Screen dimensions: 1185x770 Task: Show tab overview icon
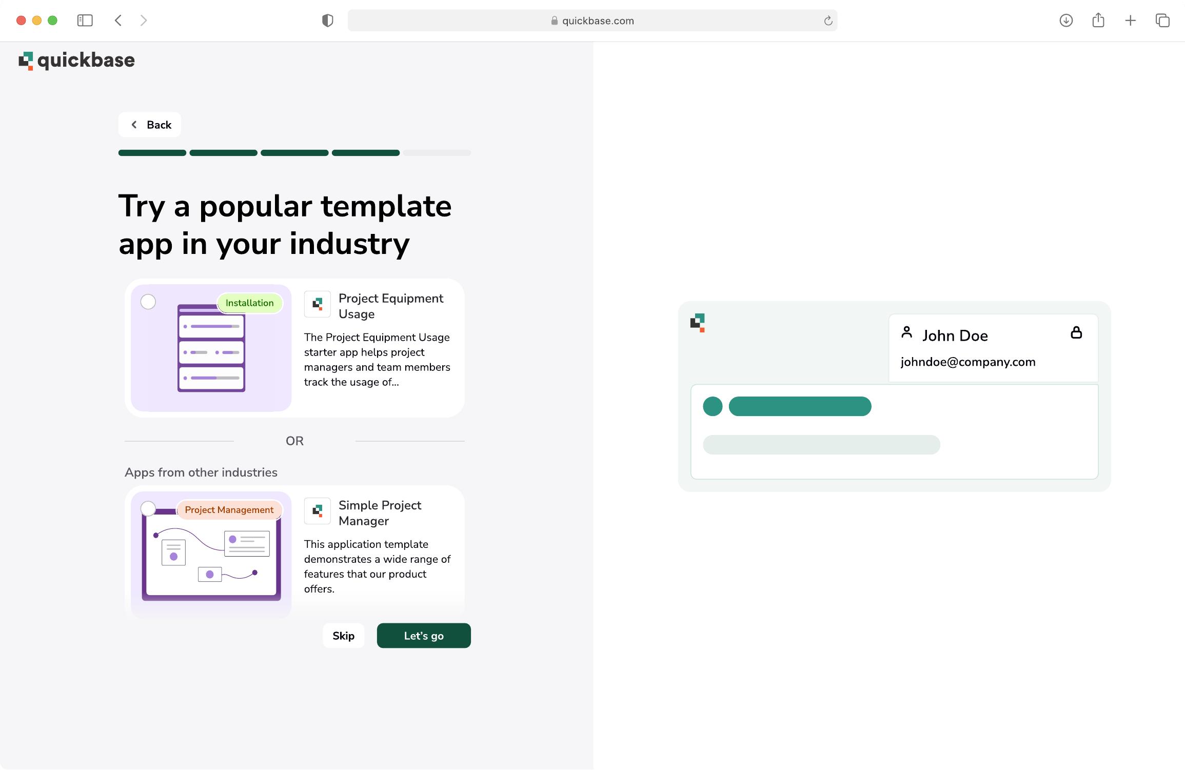coord(1162,21)
